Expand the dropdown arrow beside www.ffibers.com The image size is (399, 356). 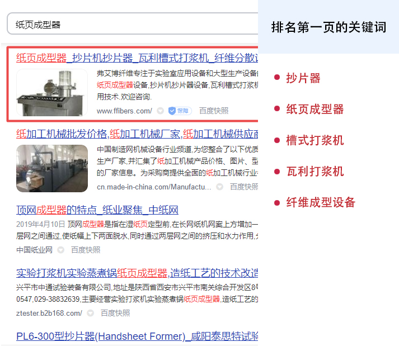(161, 111)
